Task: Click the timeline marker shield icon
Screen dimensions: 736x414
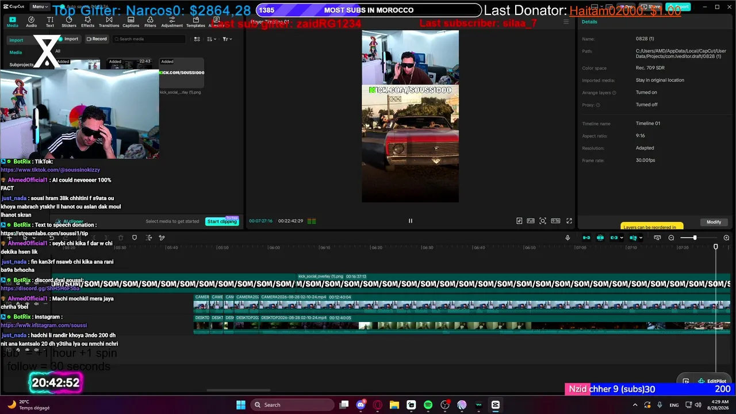Action: tap(135, 237)
